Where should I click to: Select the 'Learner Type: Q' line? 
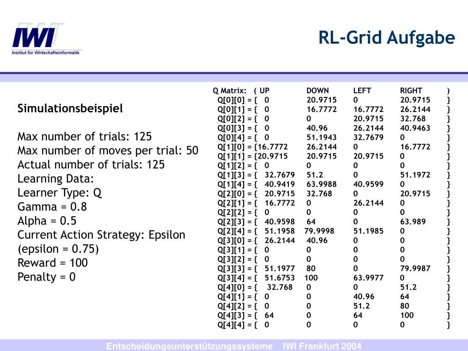59,193
